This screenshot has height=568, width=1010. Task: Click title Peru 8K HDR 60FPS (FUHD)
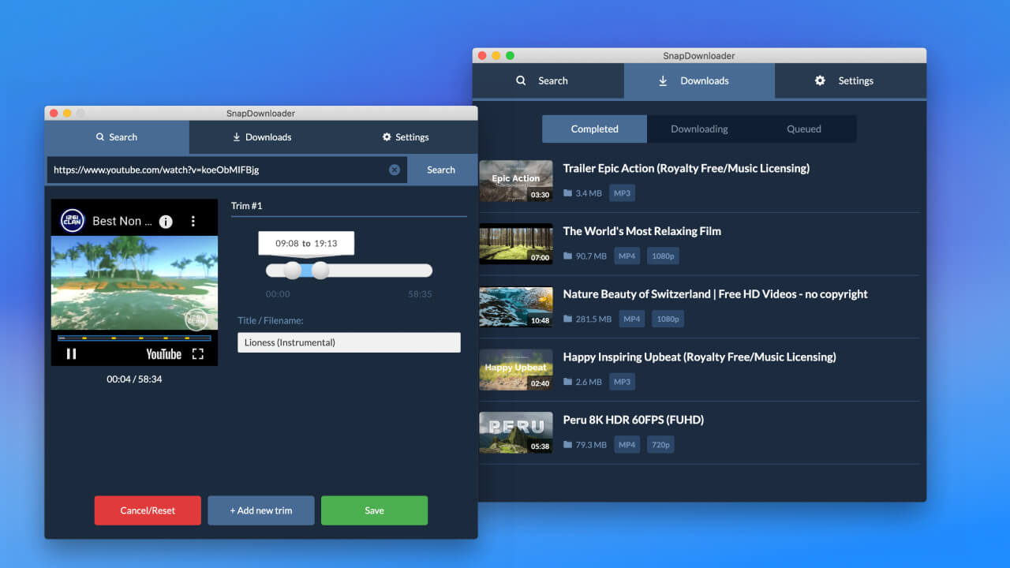(x=633, y=420)
